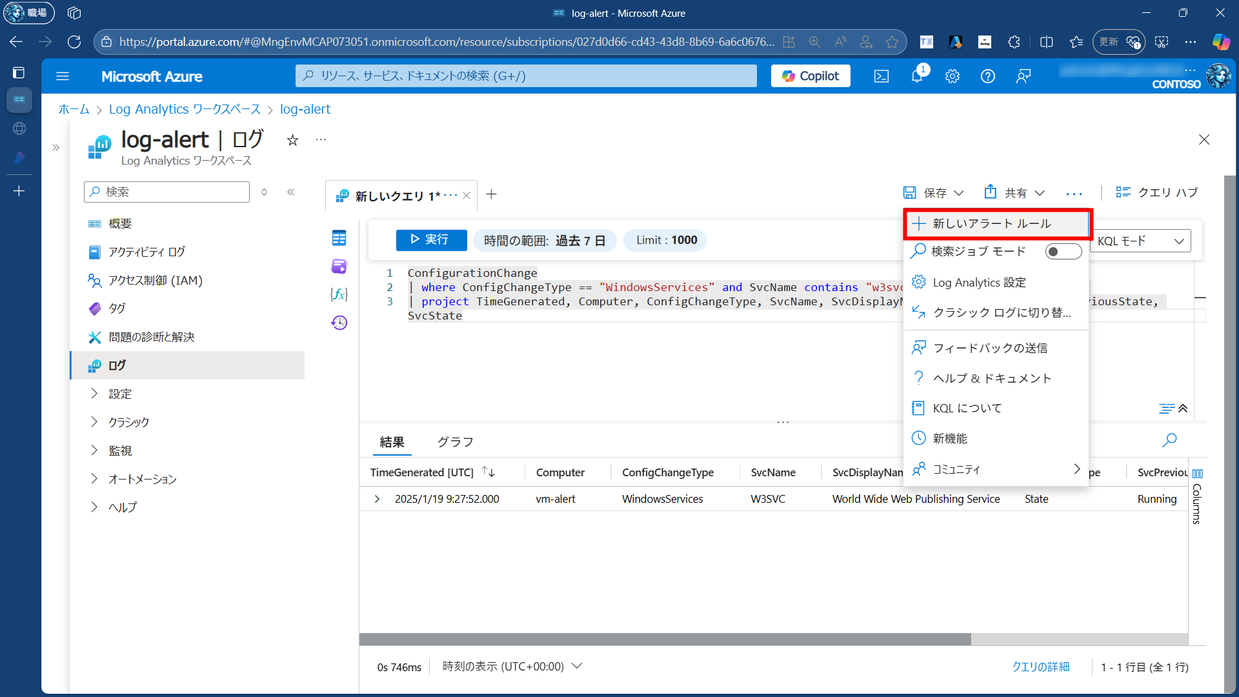Open the Azure Cloud Shell icon

[x=881, y=76]
